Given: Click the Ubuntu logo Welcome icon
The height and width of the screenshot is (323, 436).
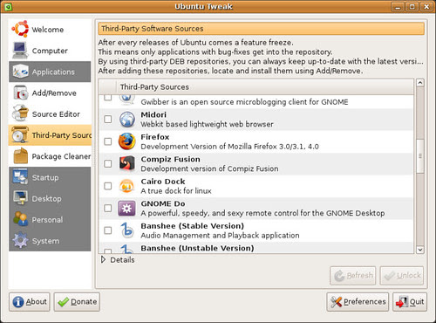Looking at the screenshot, I should pos(20,29).
